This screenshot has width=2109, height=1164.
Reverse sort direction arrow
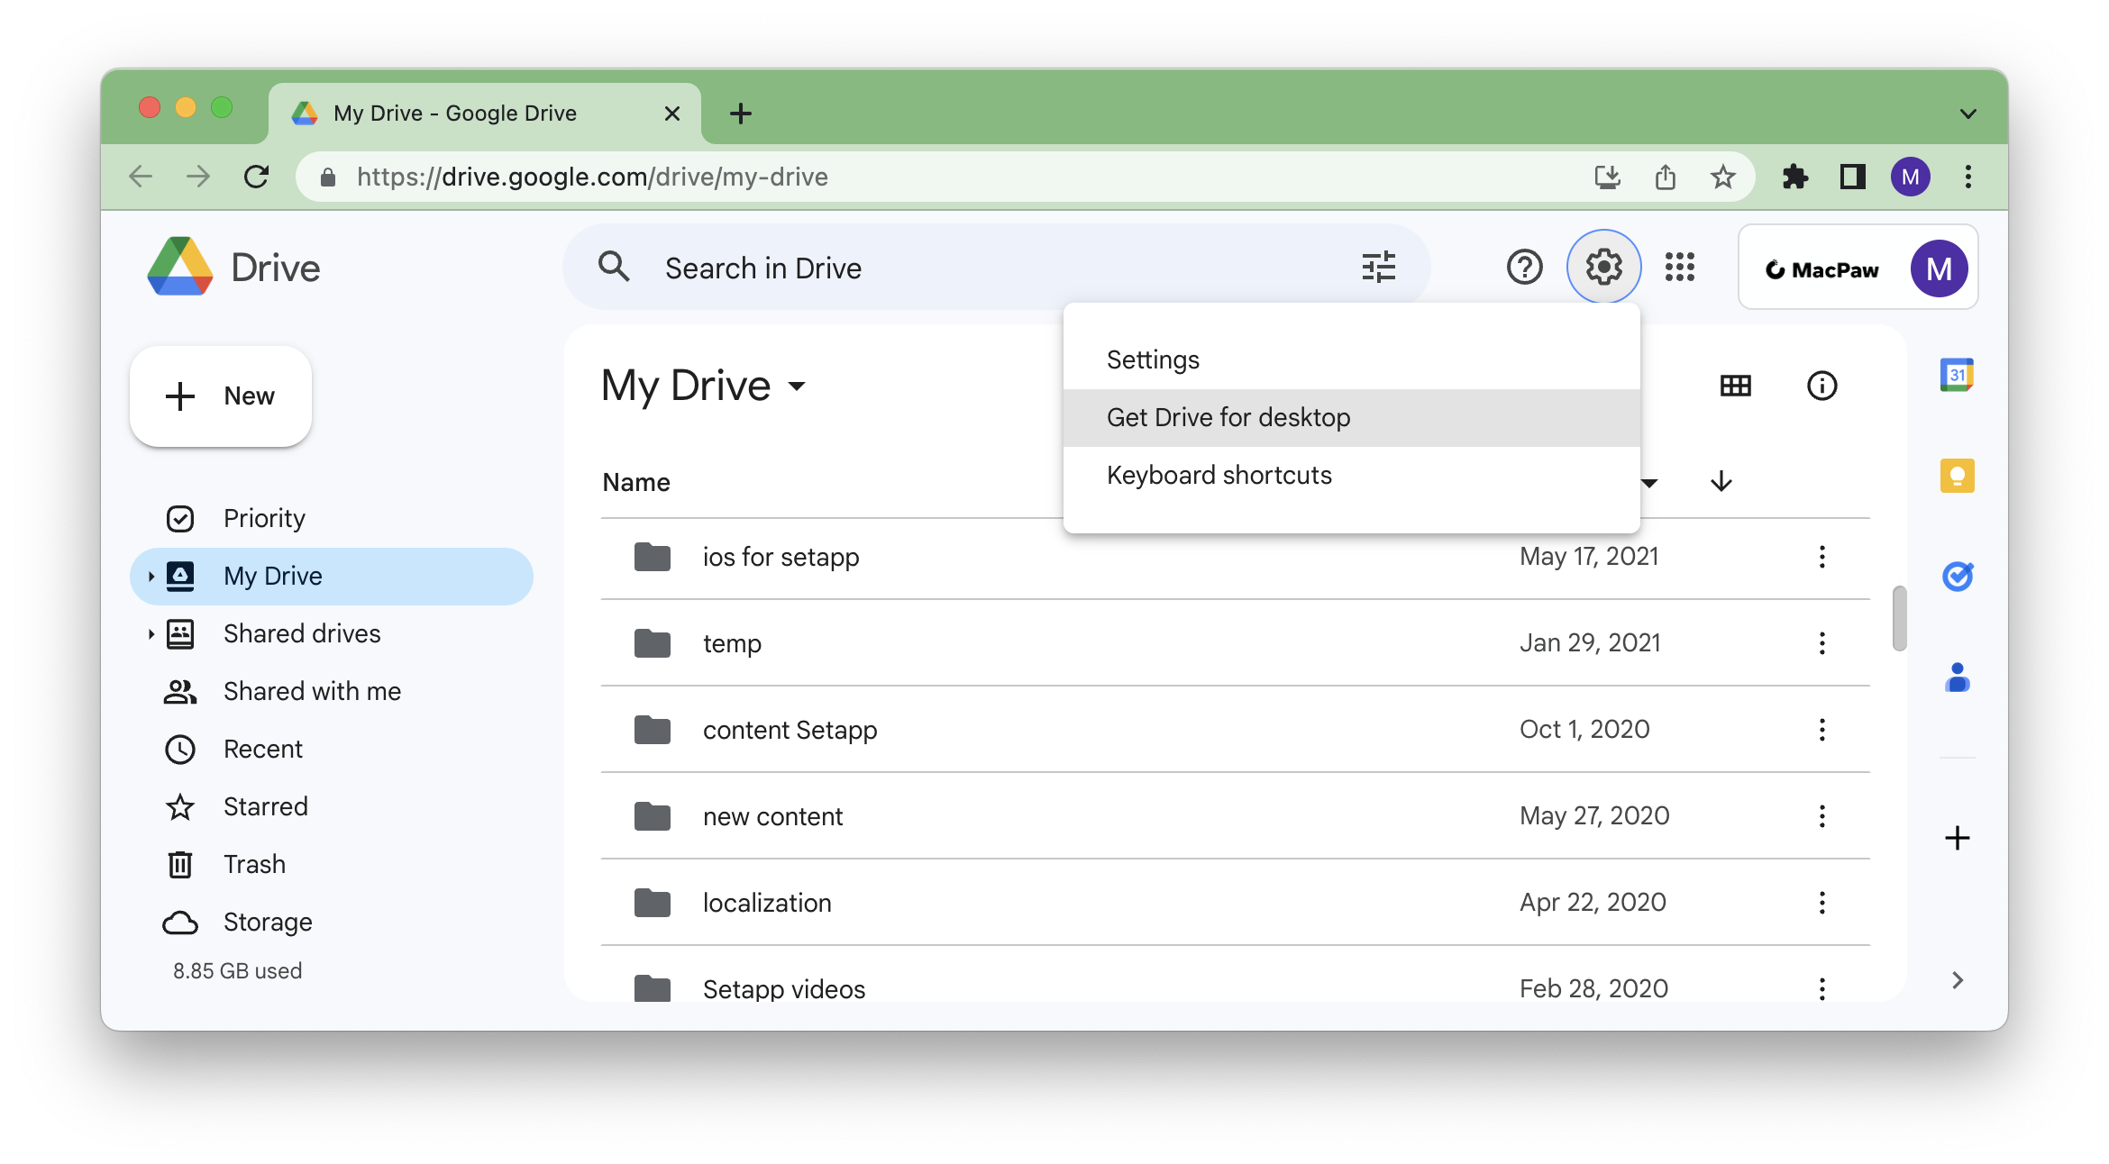[x=1721, y=482]
